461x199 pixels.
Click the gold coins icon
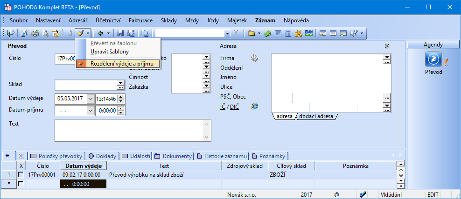coord(299,33)
